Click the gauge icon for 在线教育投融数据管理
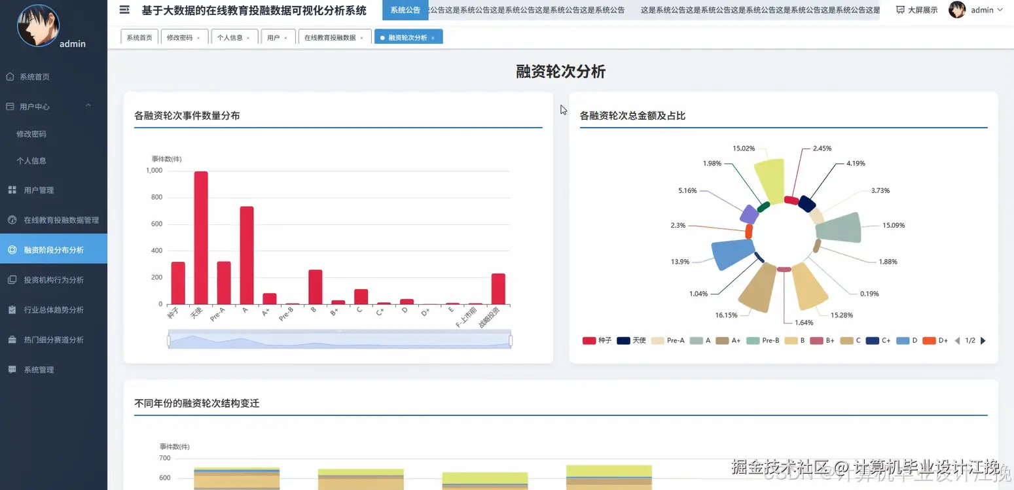Image resolution: width=1014 pixels, height=490 pixels. click(x=12, y=220)
